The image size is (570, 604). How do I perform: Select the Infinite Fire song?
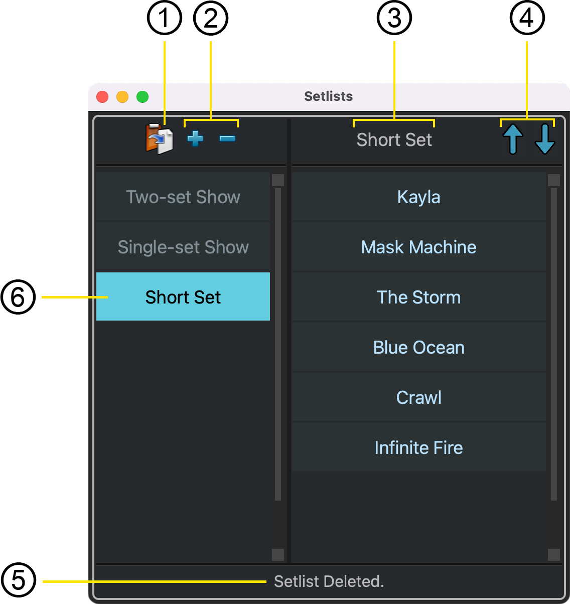point(418,447)
